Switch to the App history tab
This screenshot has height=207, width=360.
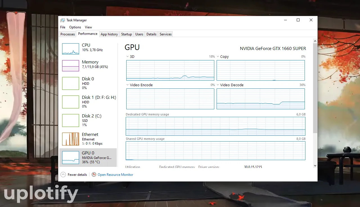pyautogui.click(x=109, y=34)
